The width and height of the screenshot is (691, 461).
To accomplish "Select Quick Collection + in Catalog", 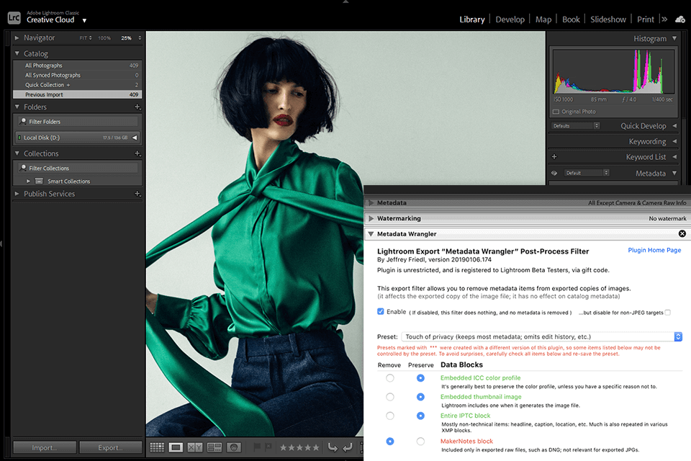I will click(x=78, y=85).
